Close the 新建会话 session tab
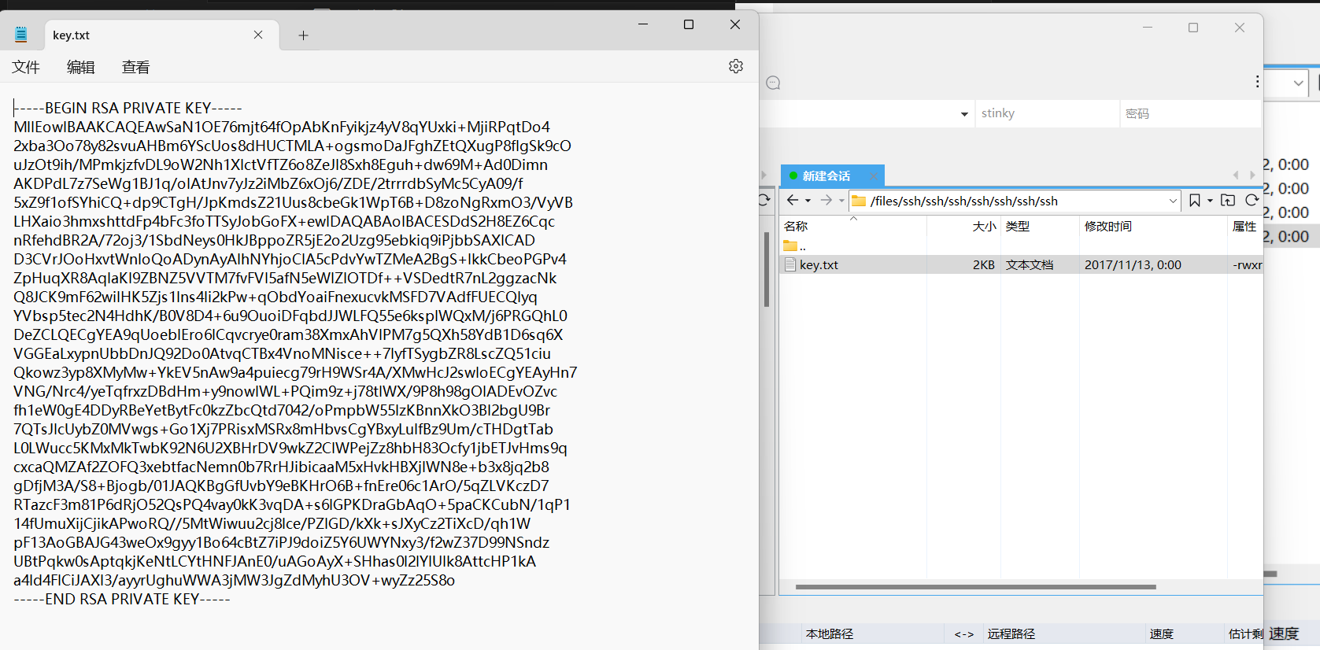The height and width of the screenshot is (650, 1320). [874, 175]
